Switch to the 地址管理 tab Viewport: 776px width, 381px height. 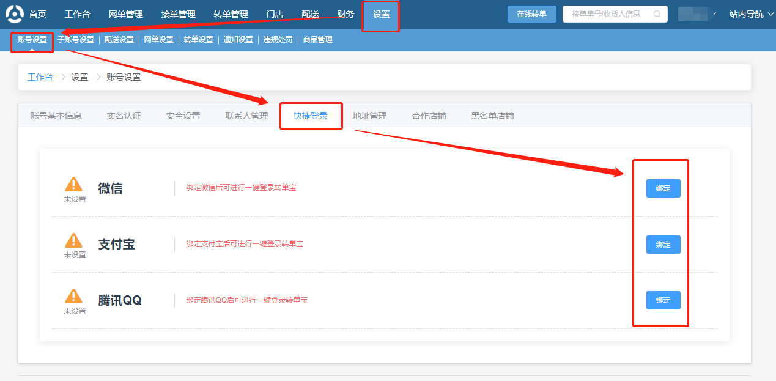[369, 116]
